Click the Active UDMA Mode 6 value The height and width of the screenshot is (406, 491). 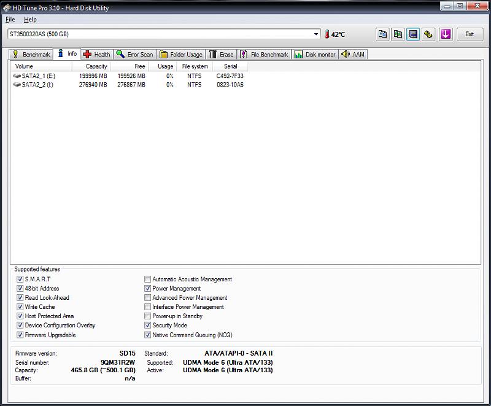coord(228,370)
